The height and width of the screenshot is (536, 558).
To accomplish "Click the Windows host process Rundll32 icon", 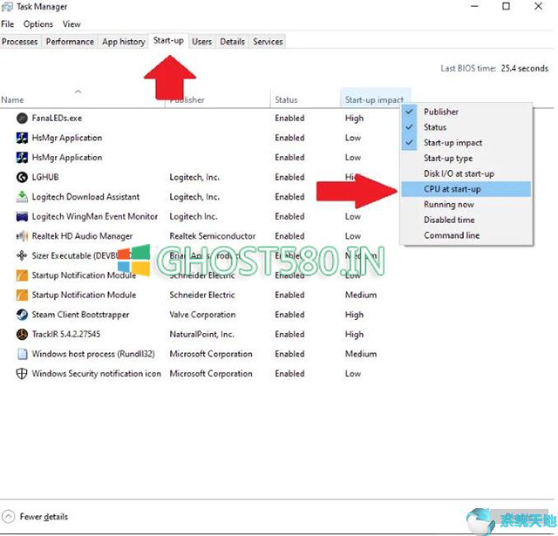I will coord(22,354).
